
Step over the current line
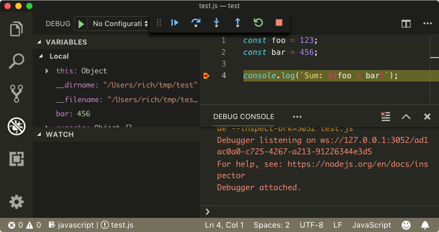(x=196, y=23)
